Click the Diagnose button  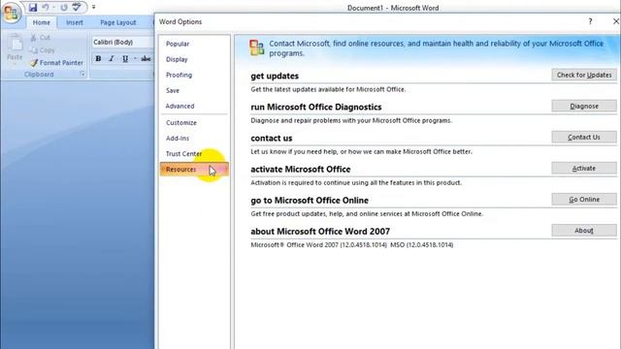584,106
